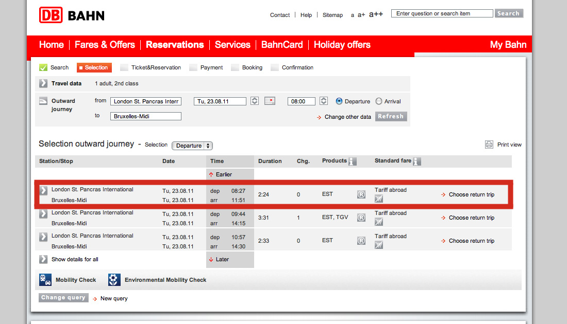Select the Arrival radio button
The height and width of the screenshot is (324, 567).
[379, 101]
